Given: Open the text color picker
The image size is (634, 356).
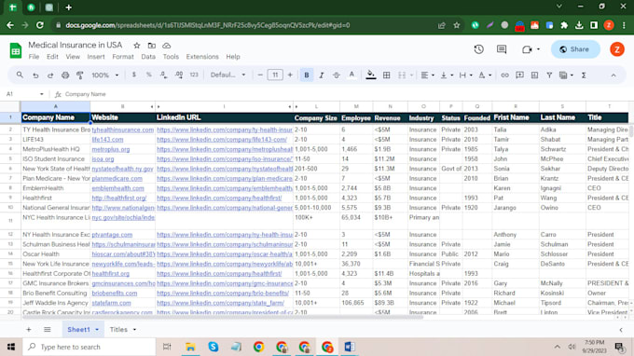Looking at the screenshot, I should [351, 75].
